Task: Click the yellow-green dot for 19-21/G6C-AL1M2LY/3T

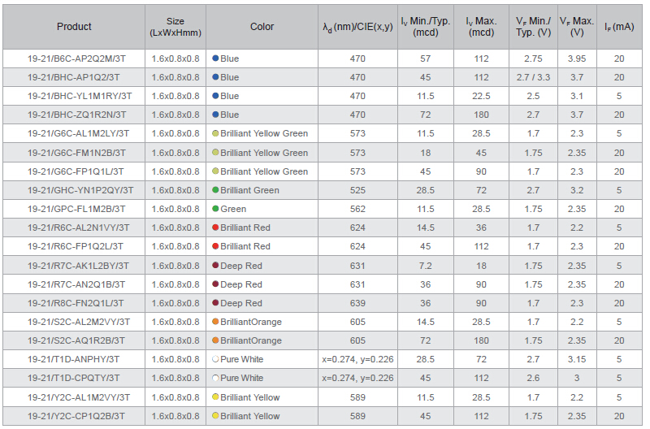Action: [x=215, y=134]
